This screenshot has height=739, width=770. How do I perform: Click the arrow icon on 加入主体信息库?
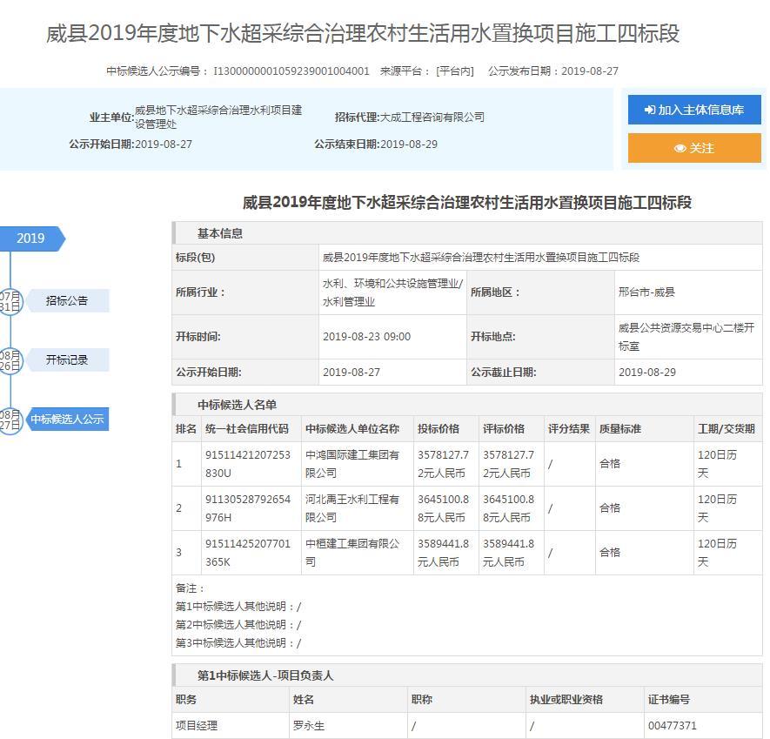point(650,111)
